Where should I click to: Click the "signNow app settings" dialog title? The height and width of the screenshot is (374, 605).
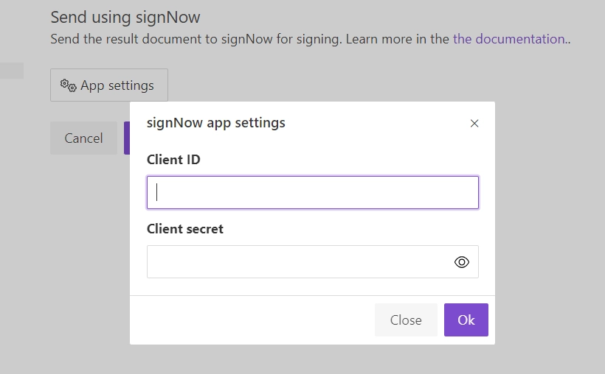tap(216, 122)
